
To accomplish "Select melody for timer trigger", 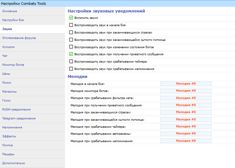I will click(186, 126).
